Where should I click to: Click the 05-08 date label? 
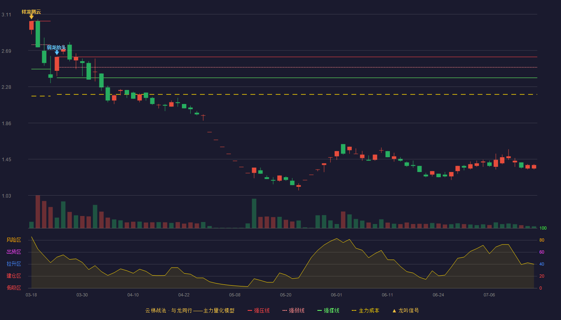pos(235,295)
